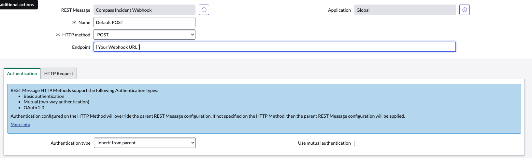532x158 pixels.
Task: Open the HTTP method dropdown
Action: tap(144, 34)
